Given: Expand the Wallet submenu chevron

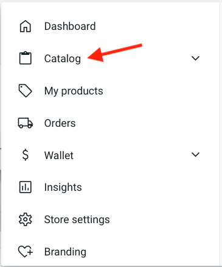Looking at the screenshot, I should click(x=195, y=155).
